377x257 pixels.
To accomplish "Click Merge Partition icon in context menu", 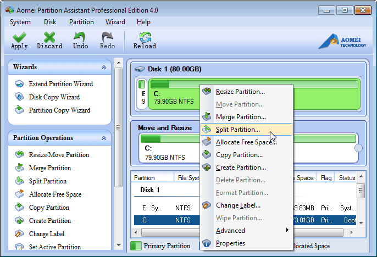I will coord(207,116).
